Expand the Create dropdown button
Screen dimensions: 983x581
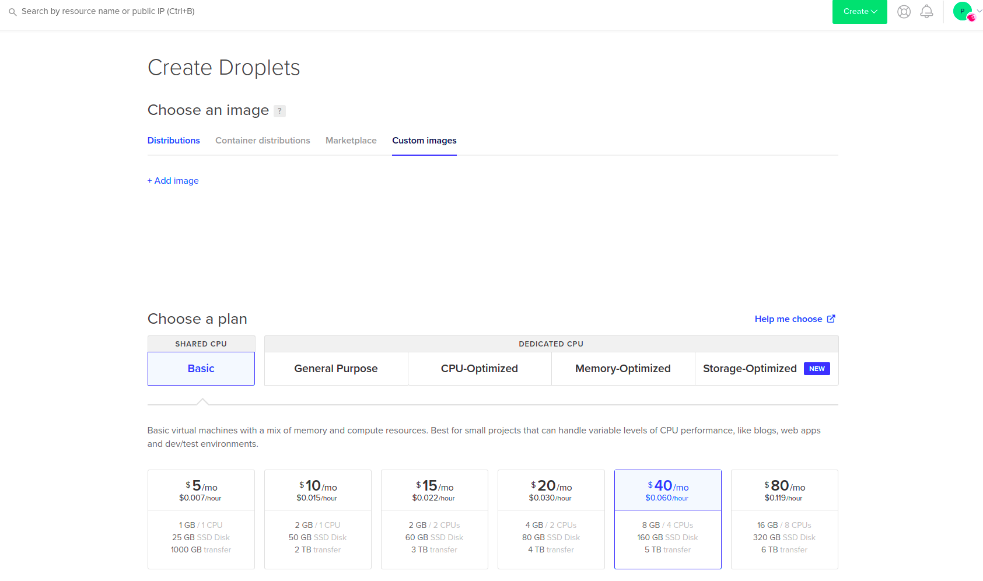859,12
